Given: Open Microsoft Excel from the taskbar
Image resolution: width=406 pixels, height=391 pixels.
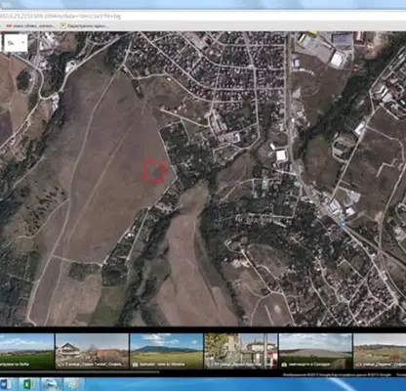Looking at the screenshot, I should click(x=29, y=384).
